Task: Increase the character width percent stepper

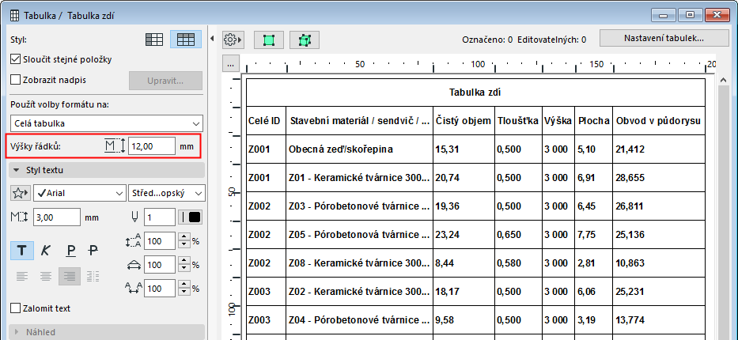Action: pyautogui.click(x=184, y=261)
